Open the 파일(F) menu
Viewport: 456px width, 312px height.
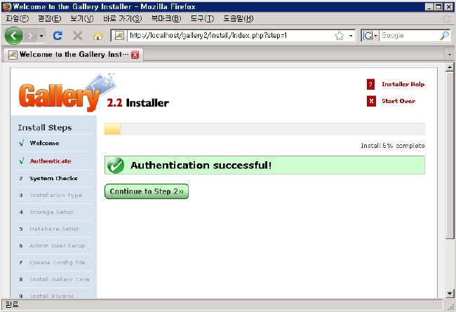click(x=17, y=18)
